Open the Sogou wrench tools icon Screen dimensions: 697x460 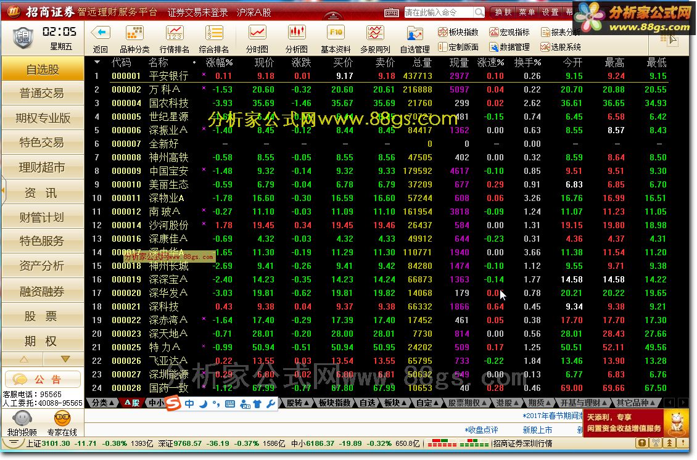click(270, 404)
